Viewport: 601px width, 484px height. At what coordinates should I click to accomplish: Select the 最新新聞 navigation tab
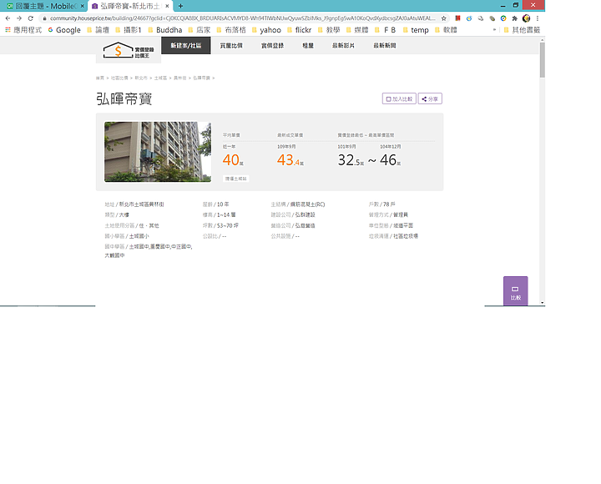(x=385, y=46)
